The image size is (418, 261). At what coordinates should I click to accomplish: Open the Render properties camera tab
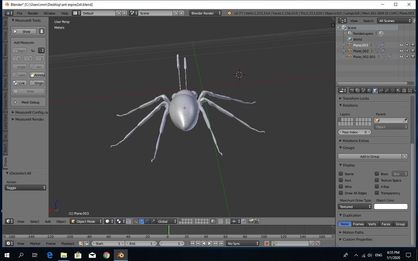[x=352, y=90]
